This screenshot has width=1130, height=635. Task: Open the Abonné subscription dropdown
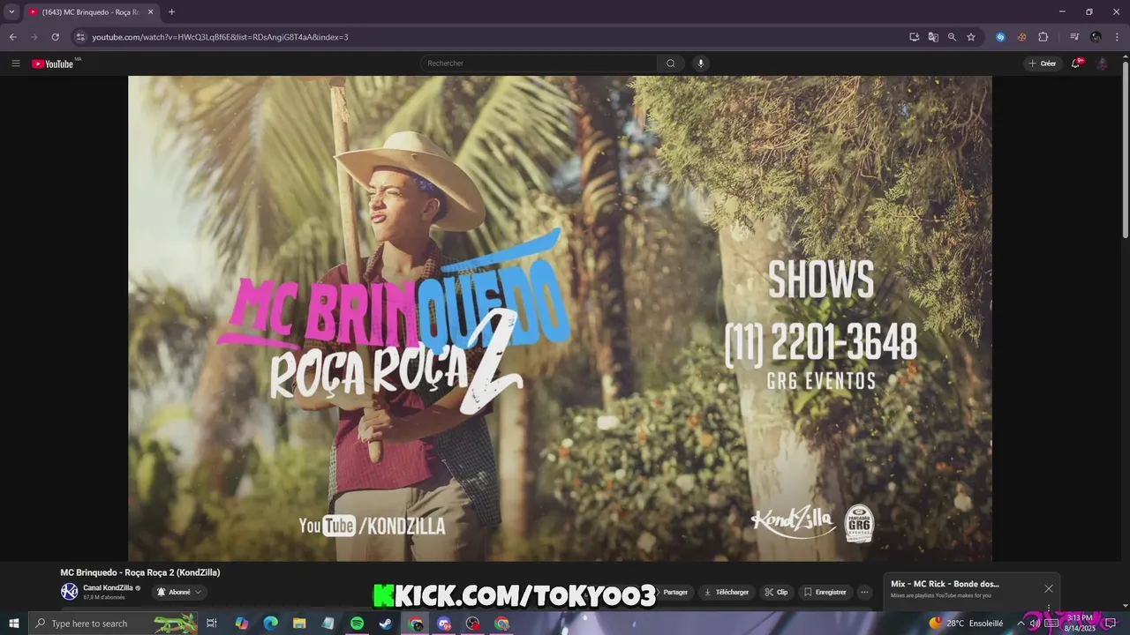(x=179, y=593)
